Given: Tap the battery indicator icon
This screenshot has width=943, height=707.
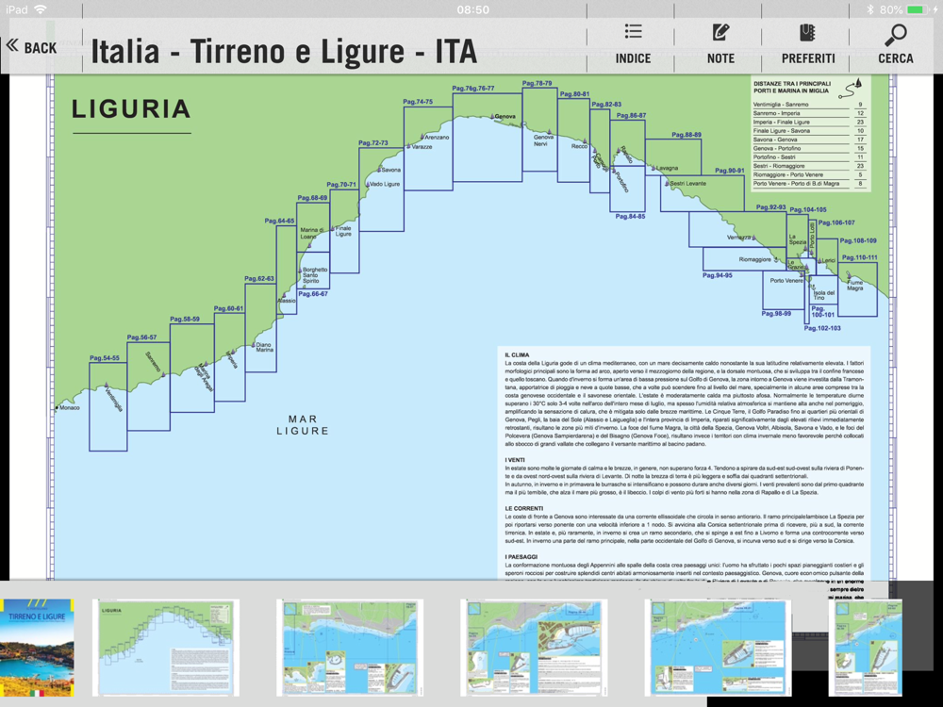Looking at the screenshot, I should click(918, 9).
